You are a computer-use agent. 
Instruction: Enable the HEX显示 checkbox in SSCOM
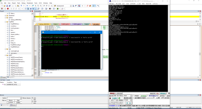click(x=133, y=96)
